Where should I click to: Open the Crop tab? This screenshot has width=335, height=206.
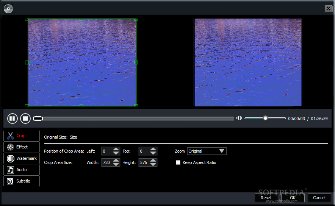pos(22,136)
